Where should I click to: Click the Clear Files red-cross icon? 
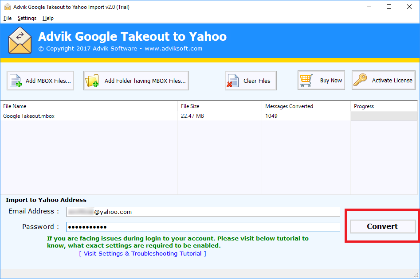[x=232, y=81]
